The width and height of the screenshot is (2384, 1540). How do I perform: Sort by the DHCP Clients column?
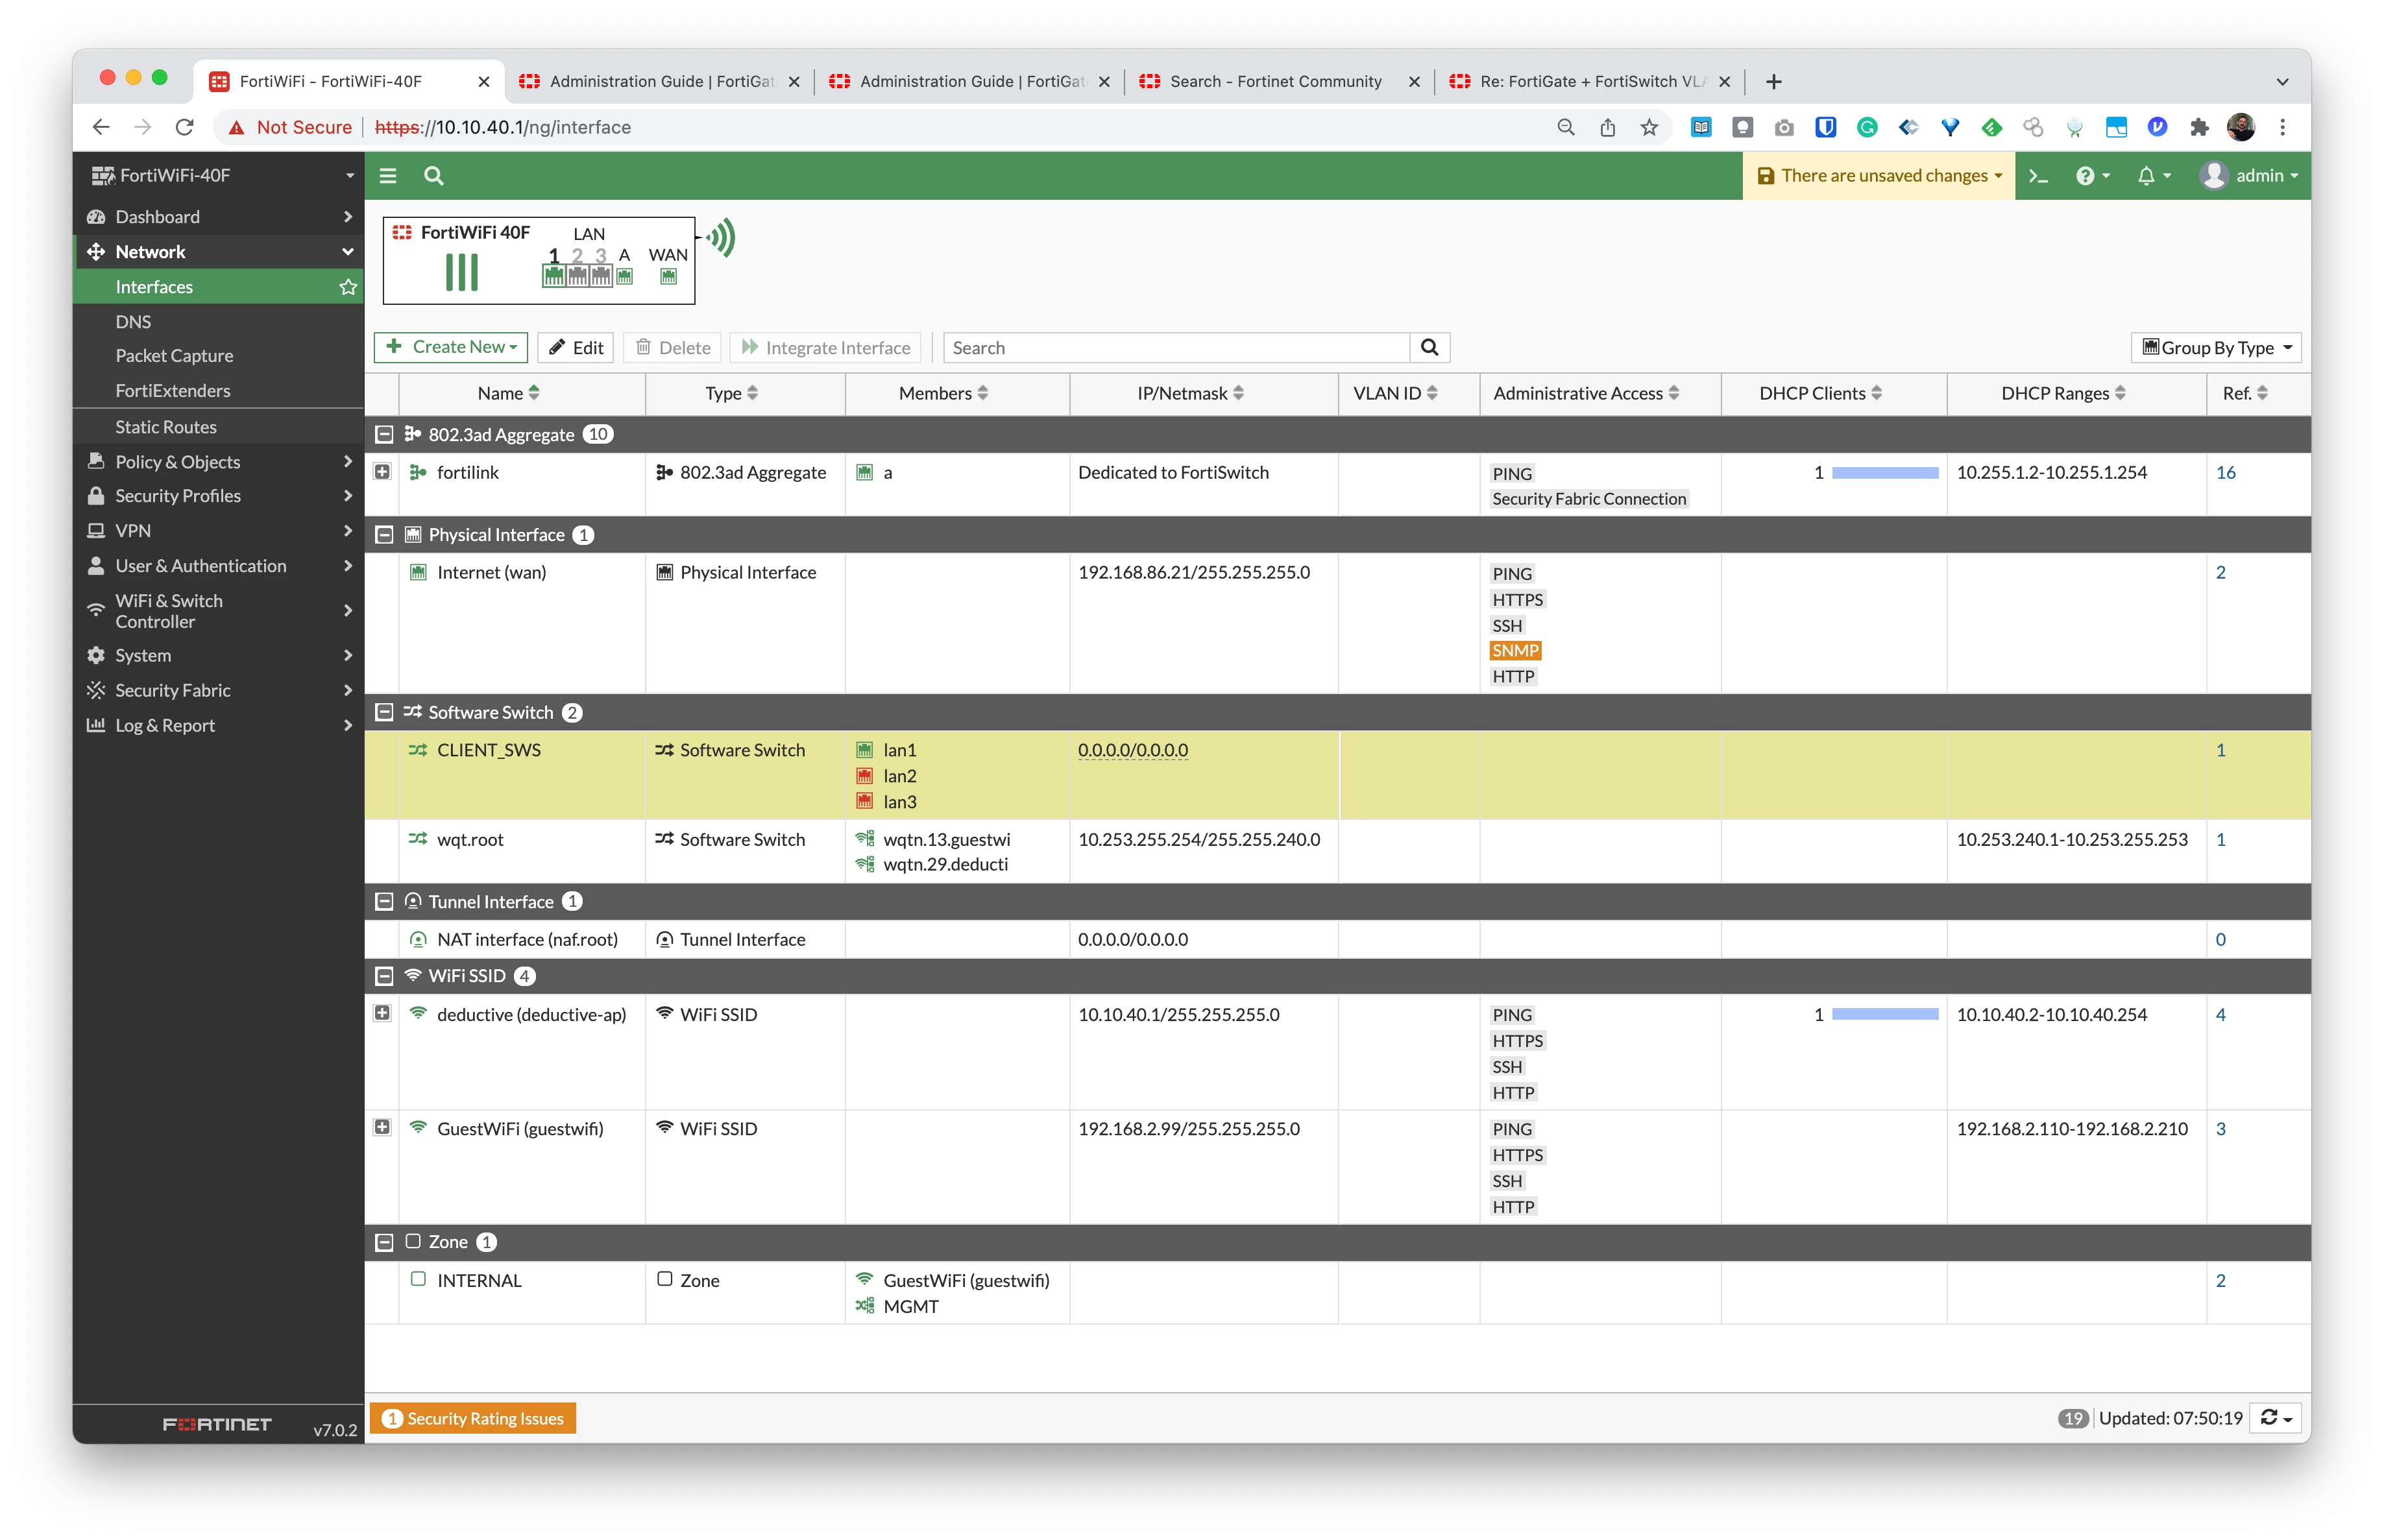(1820, 393)
